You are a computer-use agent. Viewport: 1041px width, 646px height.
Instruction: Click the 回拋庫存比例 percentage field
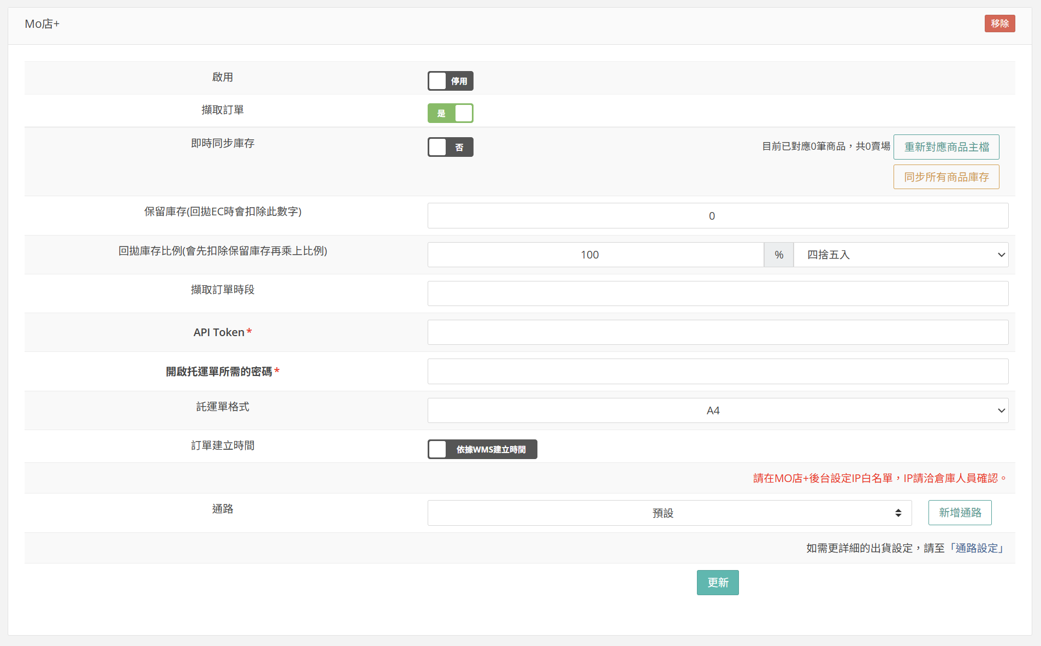click(595, 255)
